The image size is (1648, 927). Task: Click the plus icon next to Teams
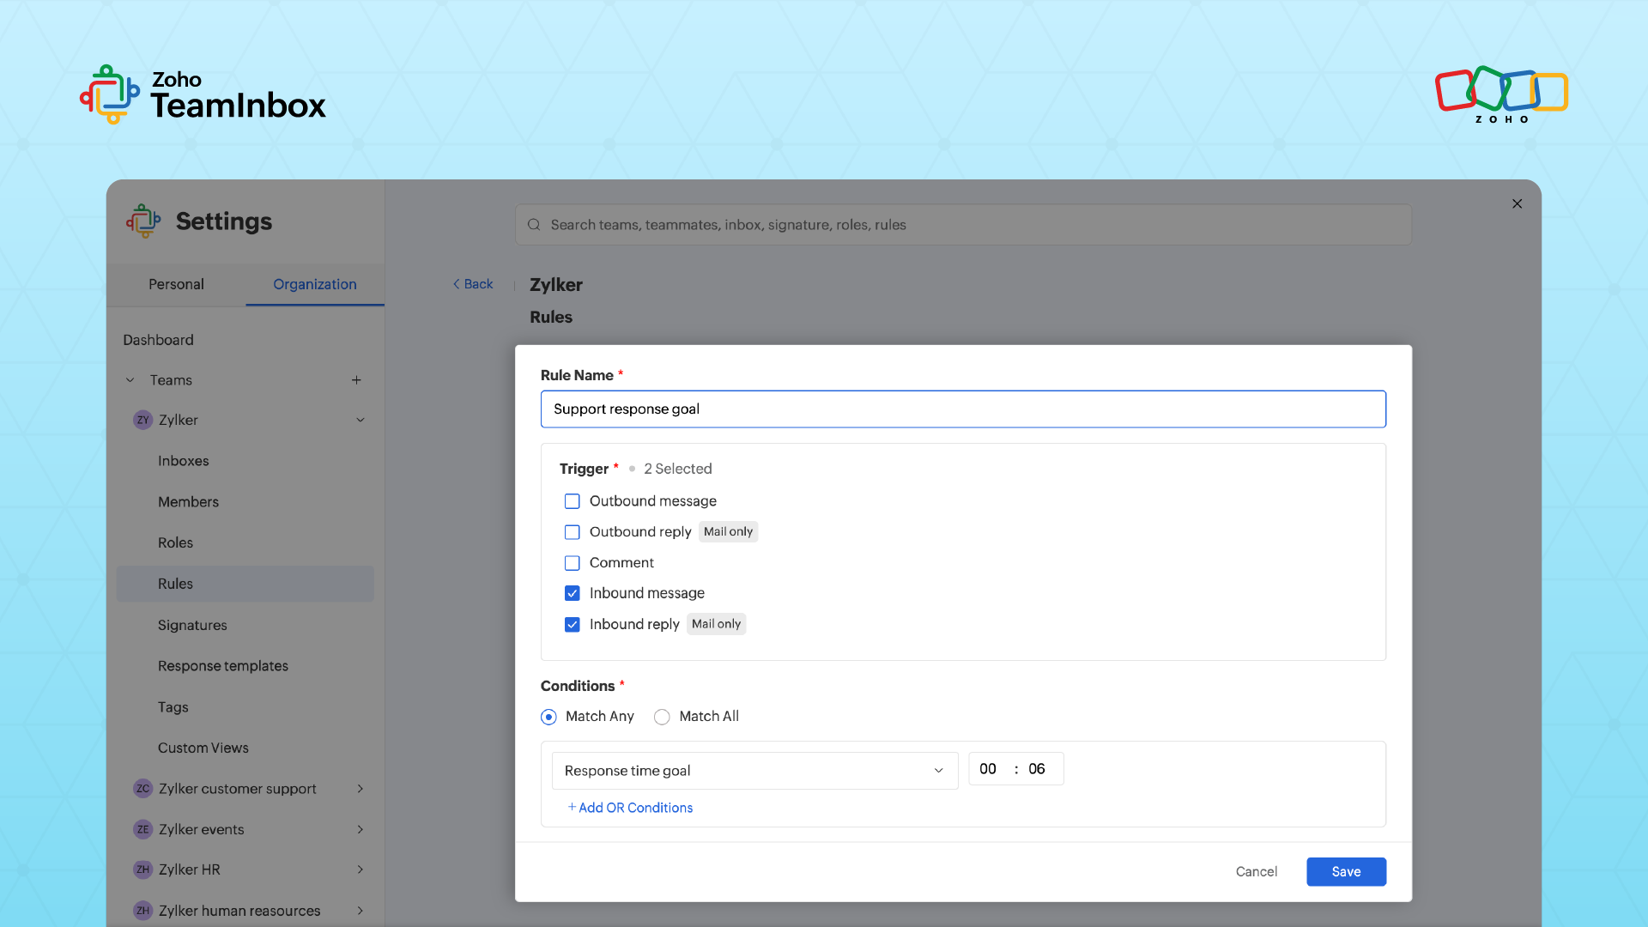click(356, 380)
